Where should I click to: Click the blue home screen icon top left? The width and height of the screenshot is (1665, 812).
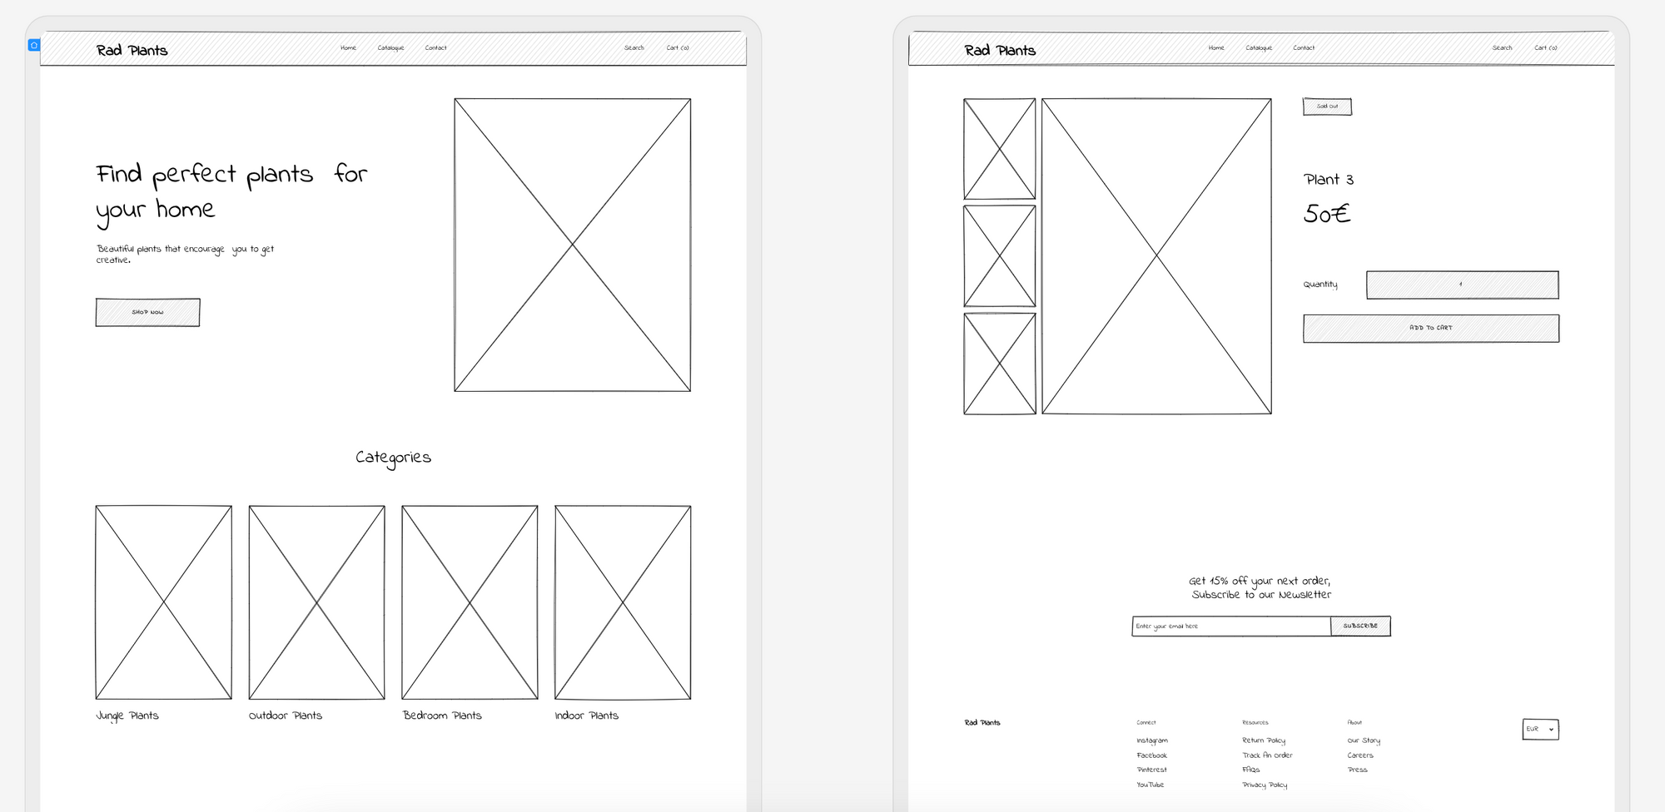click(34, 45)
